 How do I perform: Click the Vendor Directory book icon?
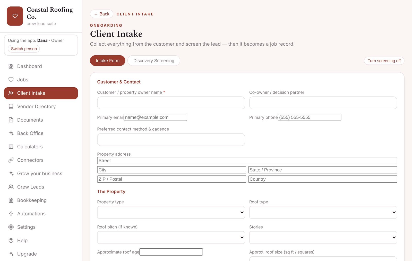point(11,106)
